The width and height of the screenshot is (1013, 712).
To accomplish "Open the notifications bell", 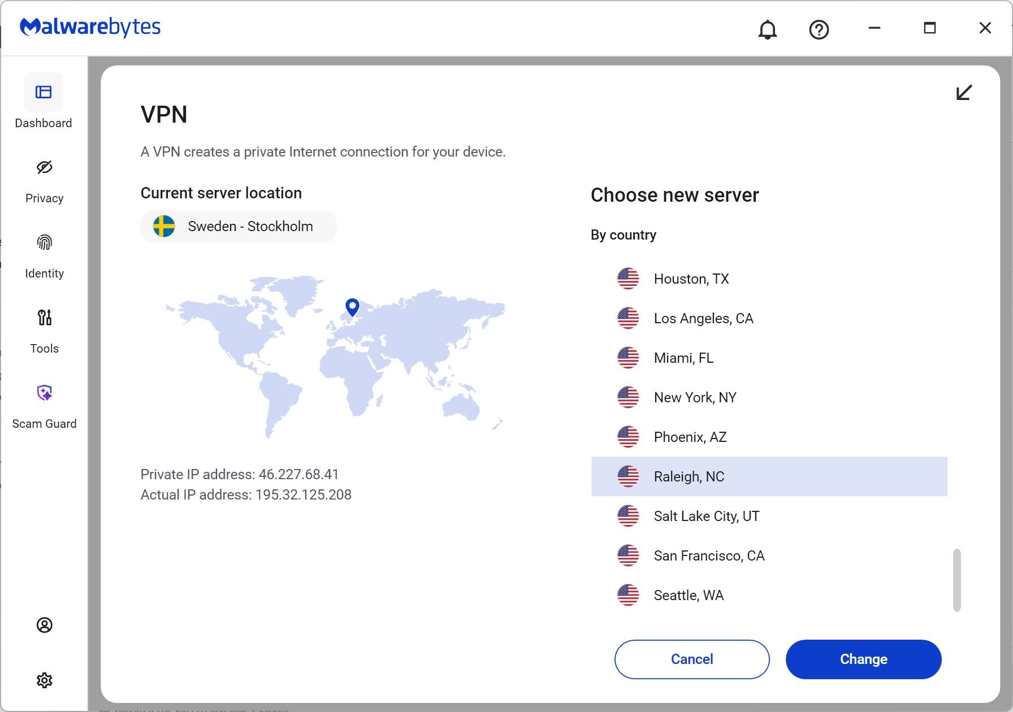I will tap(767, 29).
